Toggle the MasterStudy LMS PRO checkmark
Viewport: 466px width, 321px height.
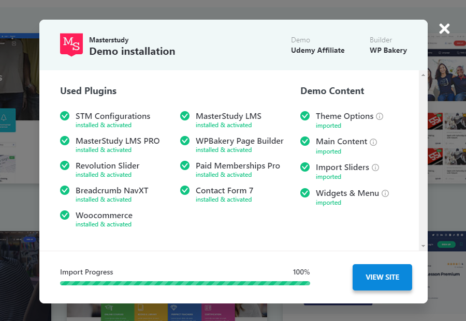click(x=65, y=141)
